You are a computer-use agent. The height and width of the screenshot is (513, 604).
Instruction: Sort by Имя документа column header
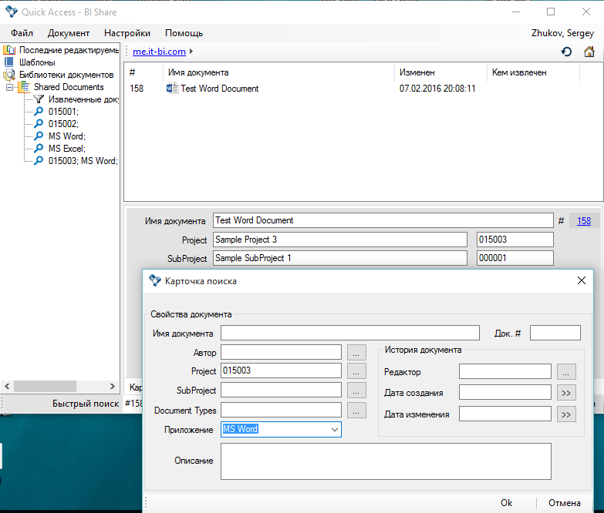click(278, 72)
